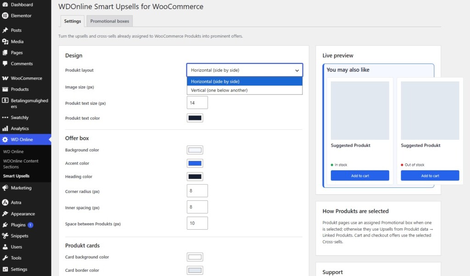The width and height of the screenshot is (470, 276).
Task: Open the Card border color swatch
Action: coord(195,270)
